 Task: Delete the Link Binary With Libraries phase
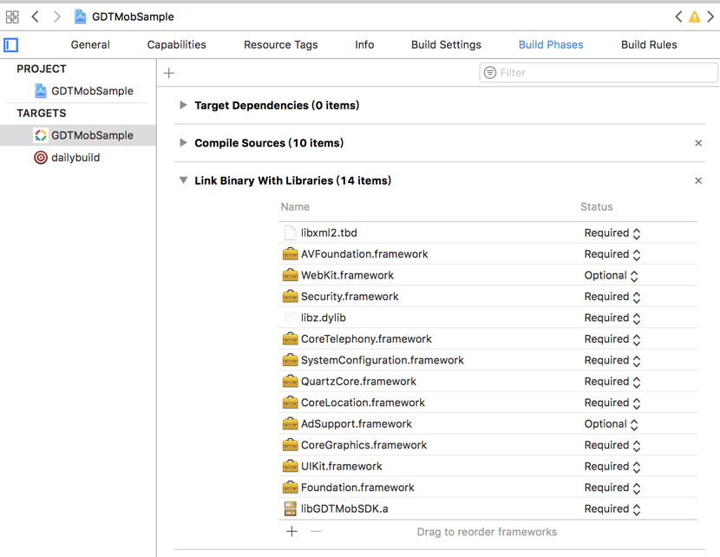tap(698, 181)
